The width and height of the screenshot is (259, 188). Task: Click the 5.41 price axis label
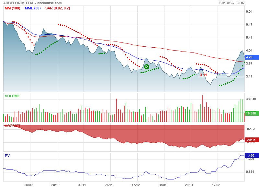[x=249, y=38]
